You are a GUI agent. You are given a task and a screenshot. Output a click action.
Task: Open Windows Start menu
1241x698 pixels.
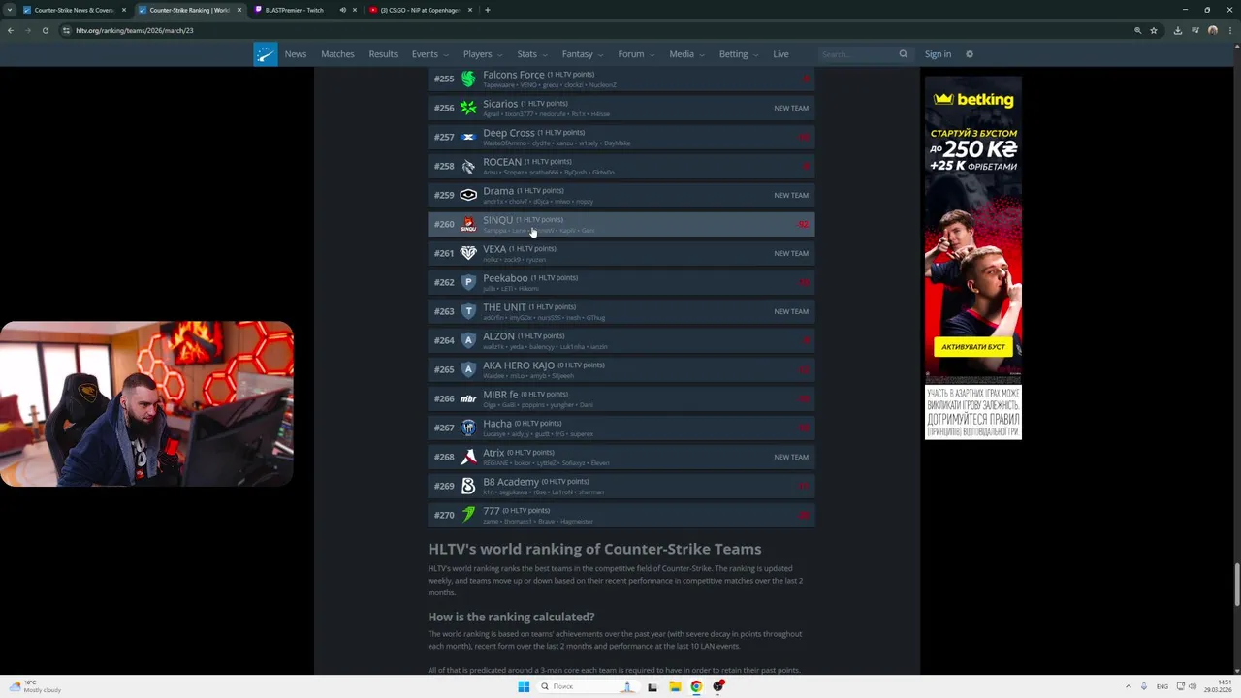click(x=524, y=686)
